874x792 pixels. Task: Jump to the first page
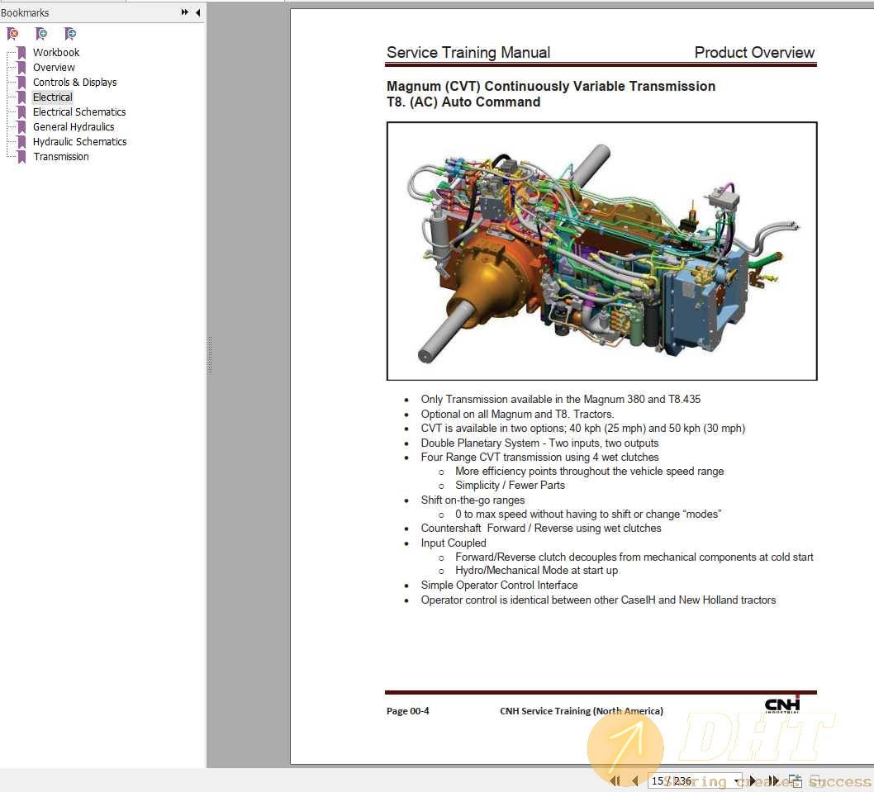pos(615,780)
